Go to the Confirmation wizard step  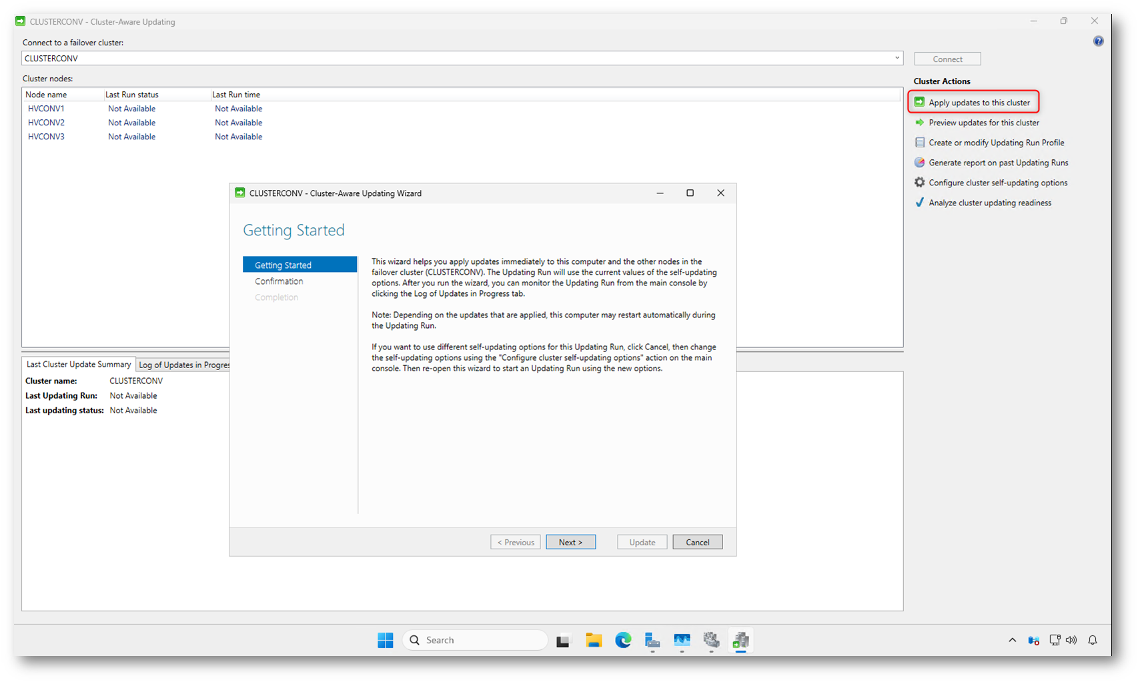pyautogui.click(x=279, y=281)
